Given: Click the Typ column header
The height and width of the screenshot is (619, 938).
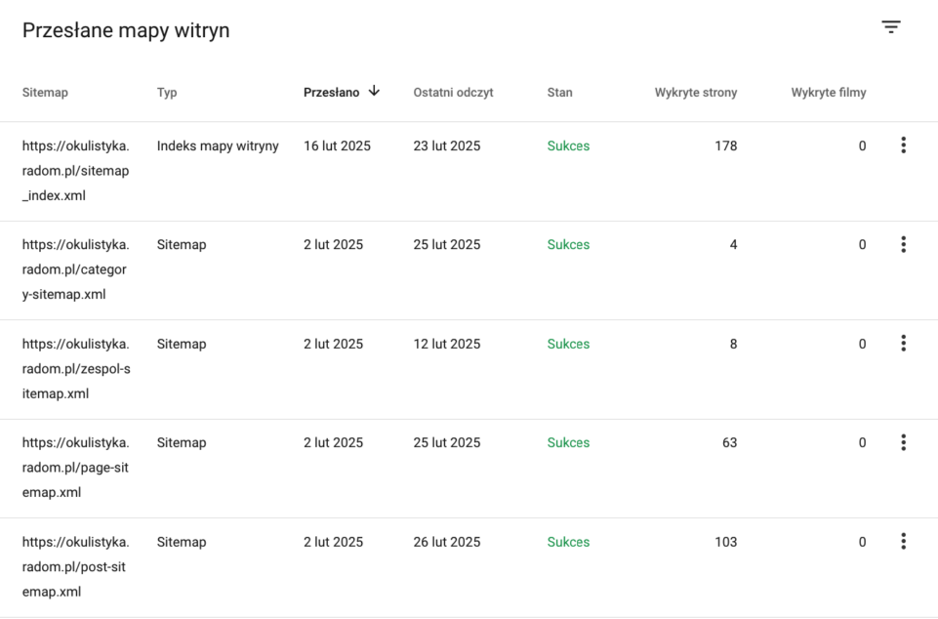Looking at the screenshot, I should (167, 93).
